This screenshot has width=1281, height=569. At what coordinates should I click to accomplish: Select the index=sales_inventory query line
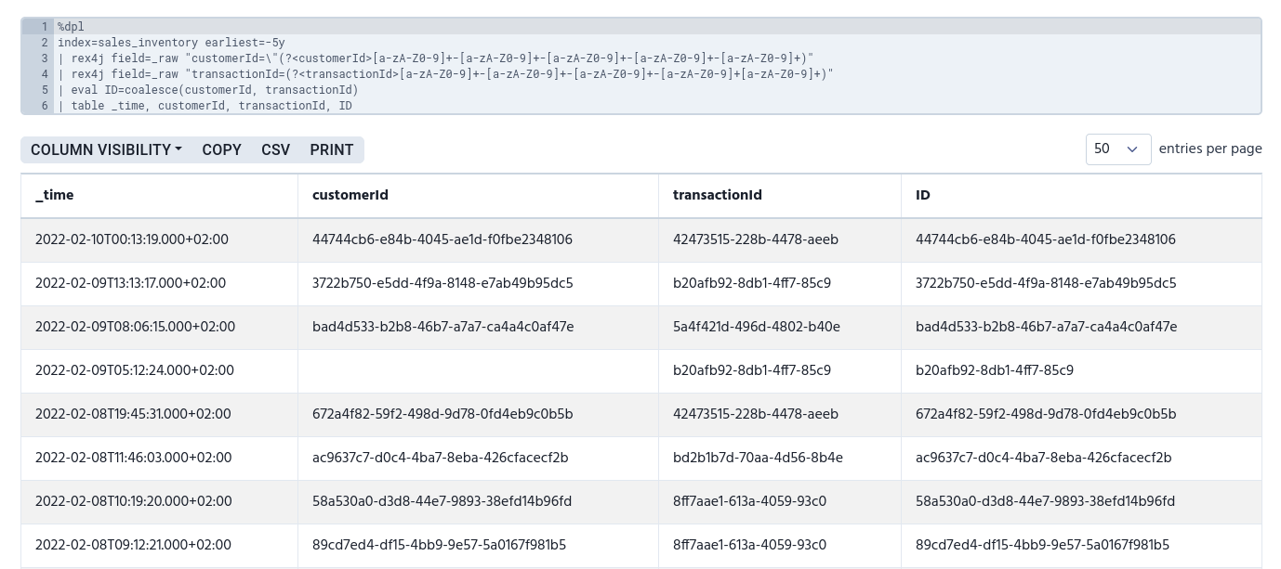pyautogui.click(x=171, y=43)
